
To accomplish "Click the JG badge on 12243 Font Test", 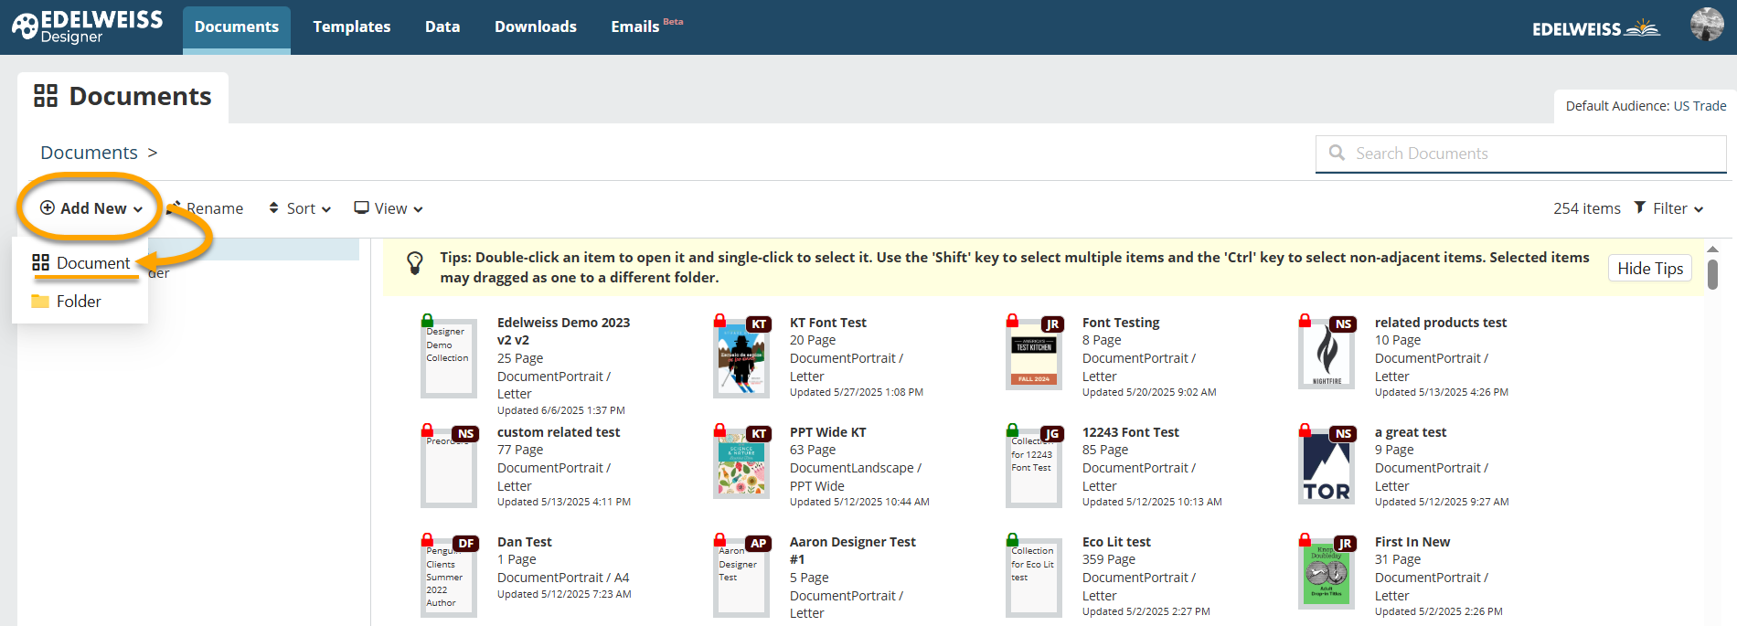I will [x=1052, y=434].
